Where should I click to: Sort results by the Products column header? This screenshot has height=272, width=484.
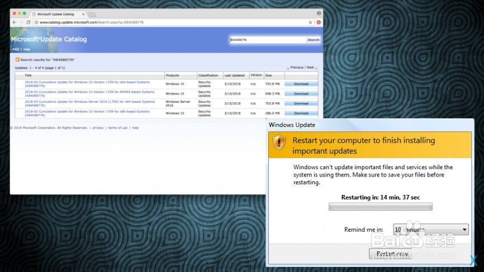(172, 75)
